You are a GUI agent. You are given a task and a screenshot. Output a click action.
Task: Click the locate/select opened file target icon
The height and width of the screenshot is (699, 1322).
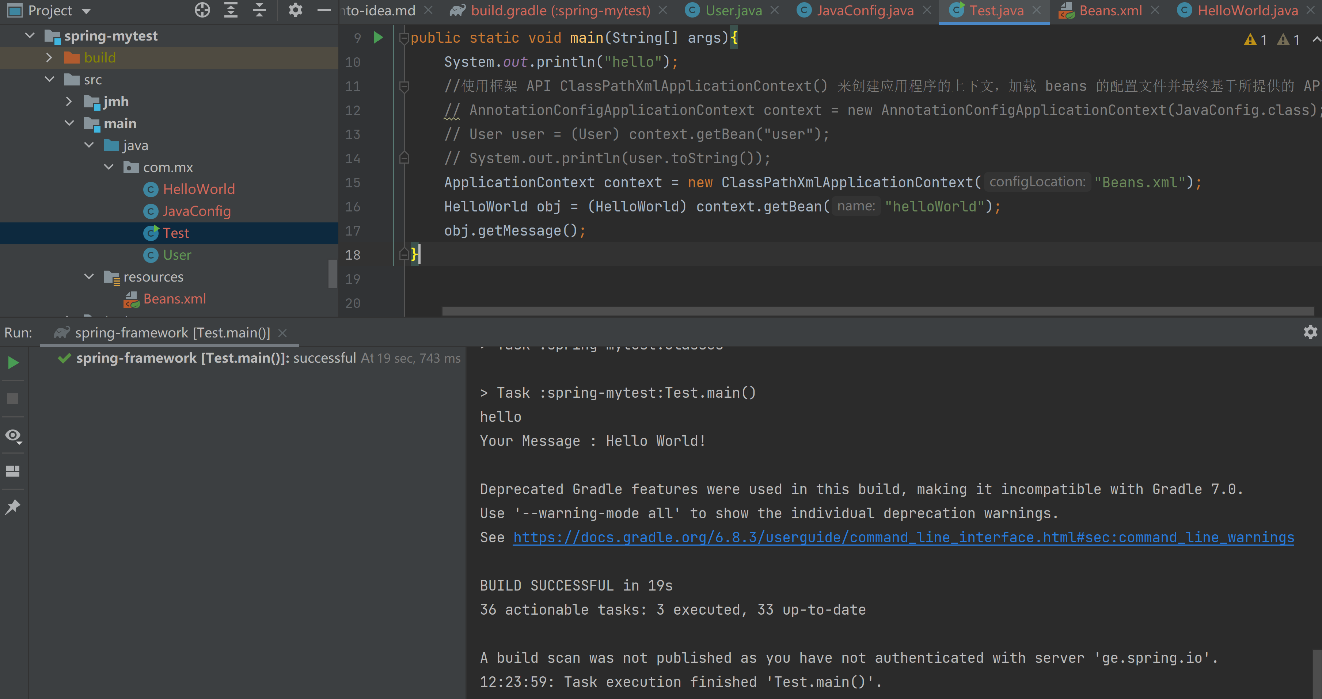(202, 10)
